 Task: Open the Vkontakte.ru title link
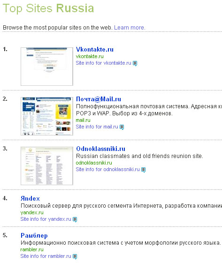95,49
